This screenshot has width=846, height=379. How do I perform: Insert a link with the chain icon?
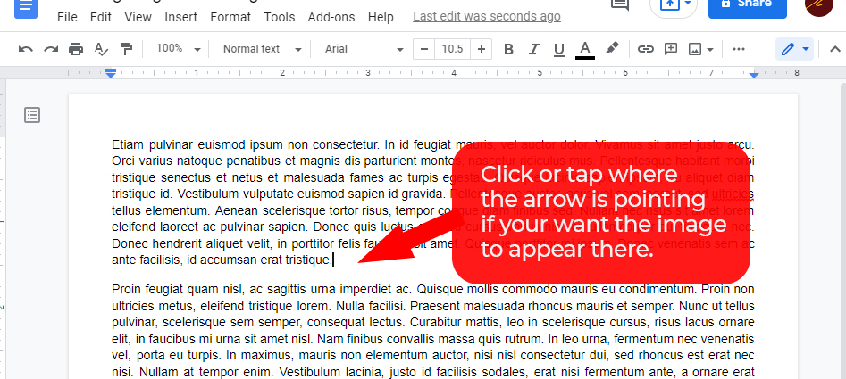(x=645, y=49)
